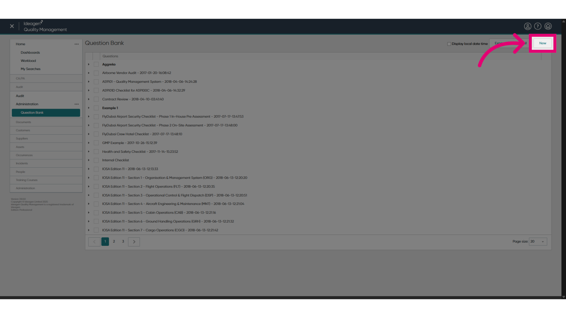
Task: Open the Customers sidebar section
Action: 46,130
